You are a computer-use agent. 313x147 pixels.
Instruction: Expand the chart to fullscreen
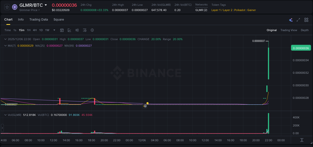[x=298, y=20]
